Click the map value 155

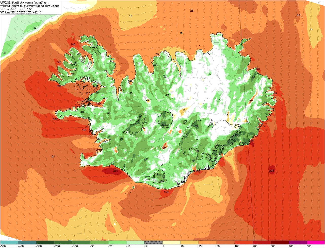166,192
